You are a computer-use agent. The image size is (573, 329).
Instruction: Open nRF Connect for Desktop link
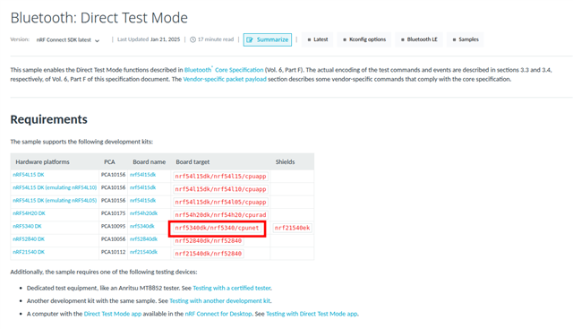(218, 314)
